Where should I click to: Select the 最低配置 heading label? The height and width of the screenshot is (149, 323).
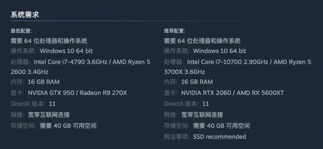click(21, 31)
